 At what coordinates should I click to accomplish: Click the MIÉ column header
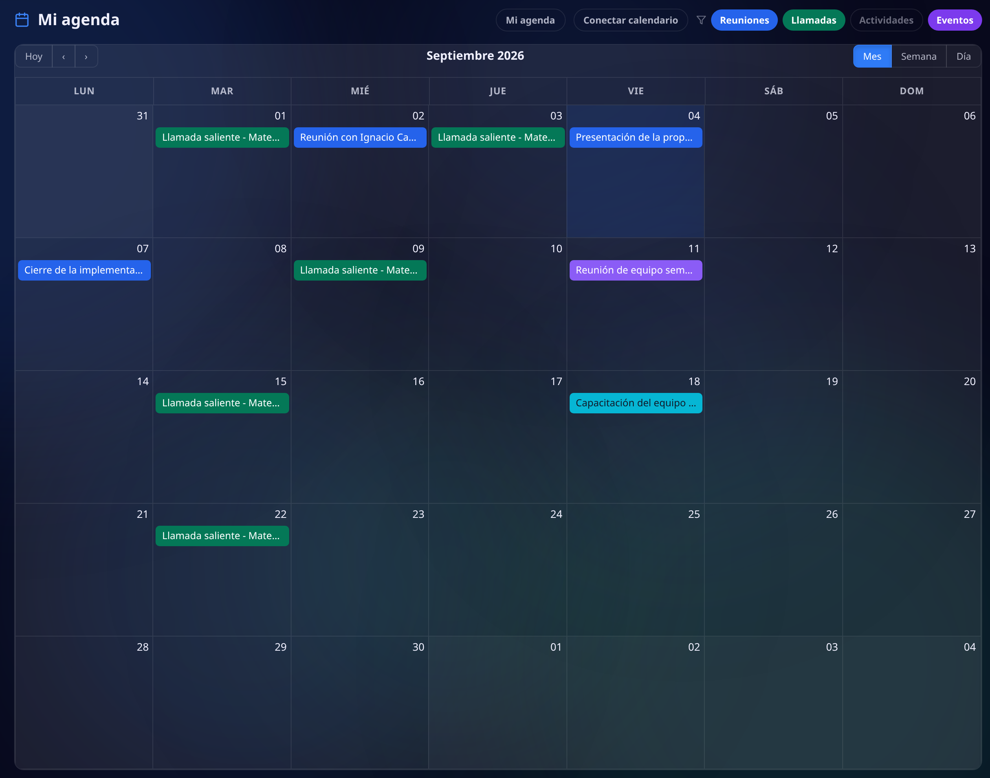point(360,91)
